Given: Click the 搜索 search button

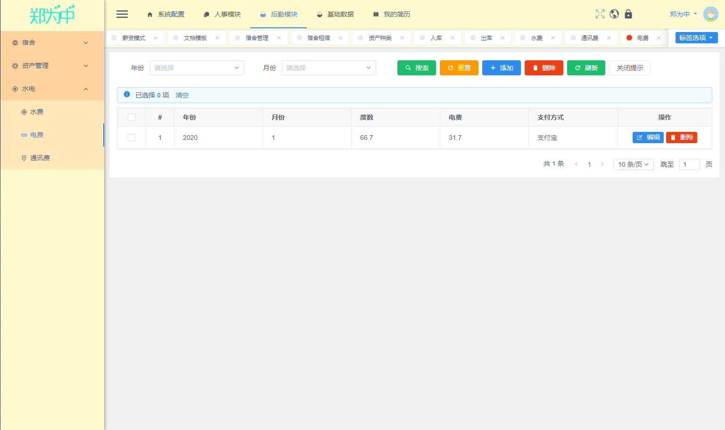Looking at the screenshot, I should tap(416, 68).
